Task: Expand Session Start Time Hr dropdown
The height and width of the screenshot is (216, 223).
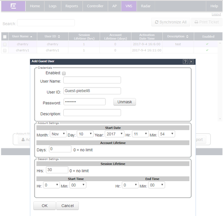Action: (x=51, y=185)
